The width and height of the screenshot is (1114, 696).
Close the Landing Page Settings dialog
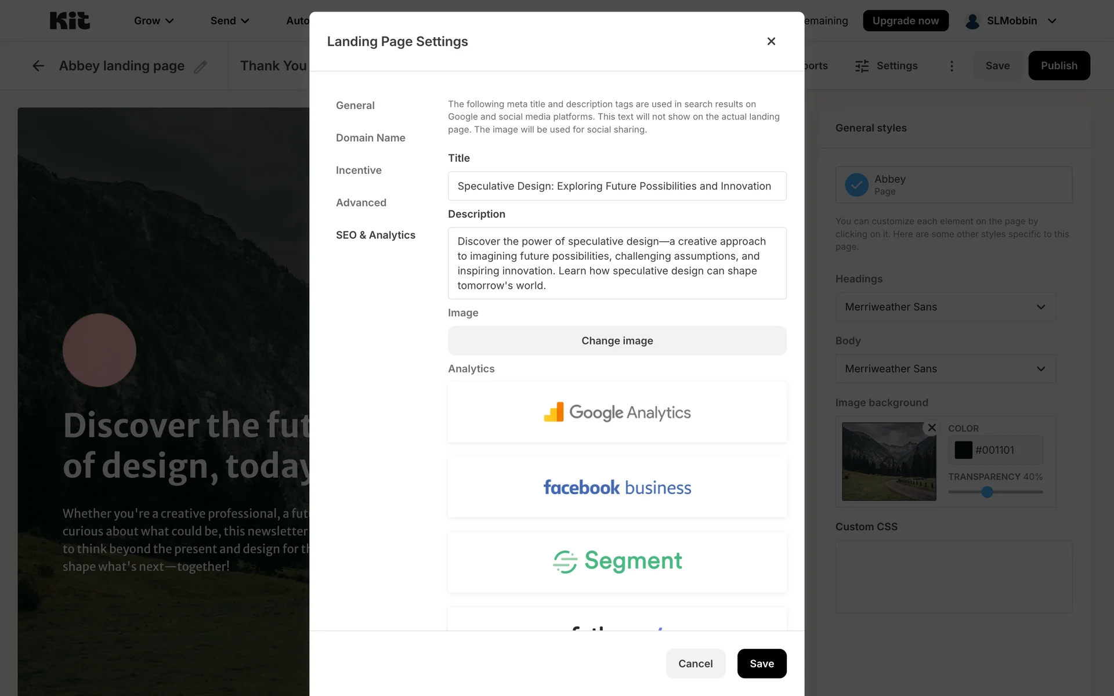(x=771, y=41)
